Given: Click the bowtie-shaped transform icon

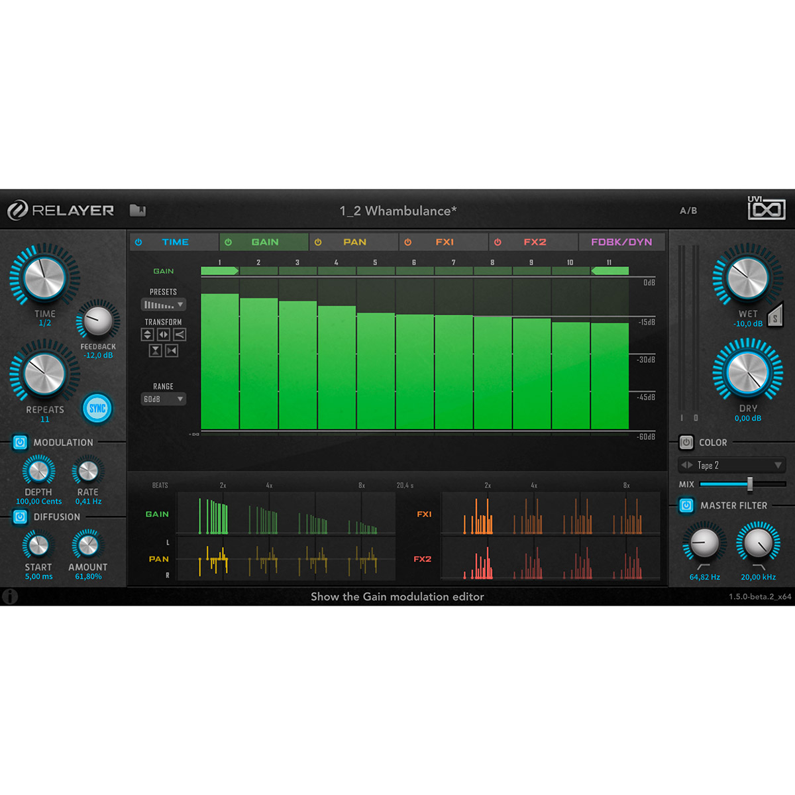Looking at the screenshot, I should click(x=172, y=350).
